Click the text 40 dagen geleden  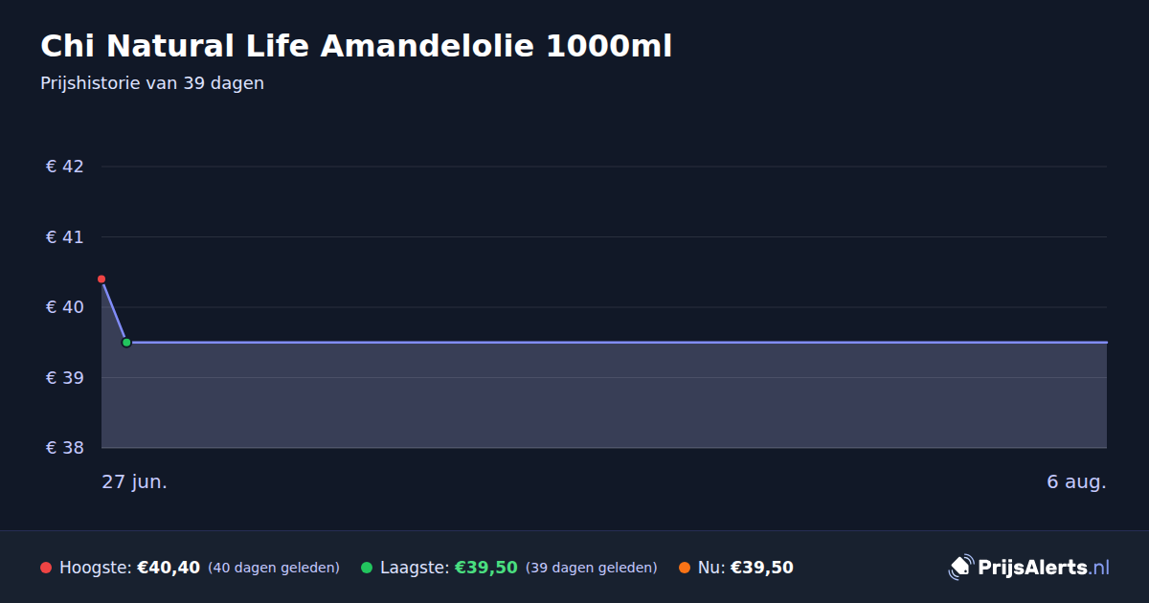274,568
